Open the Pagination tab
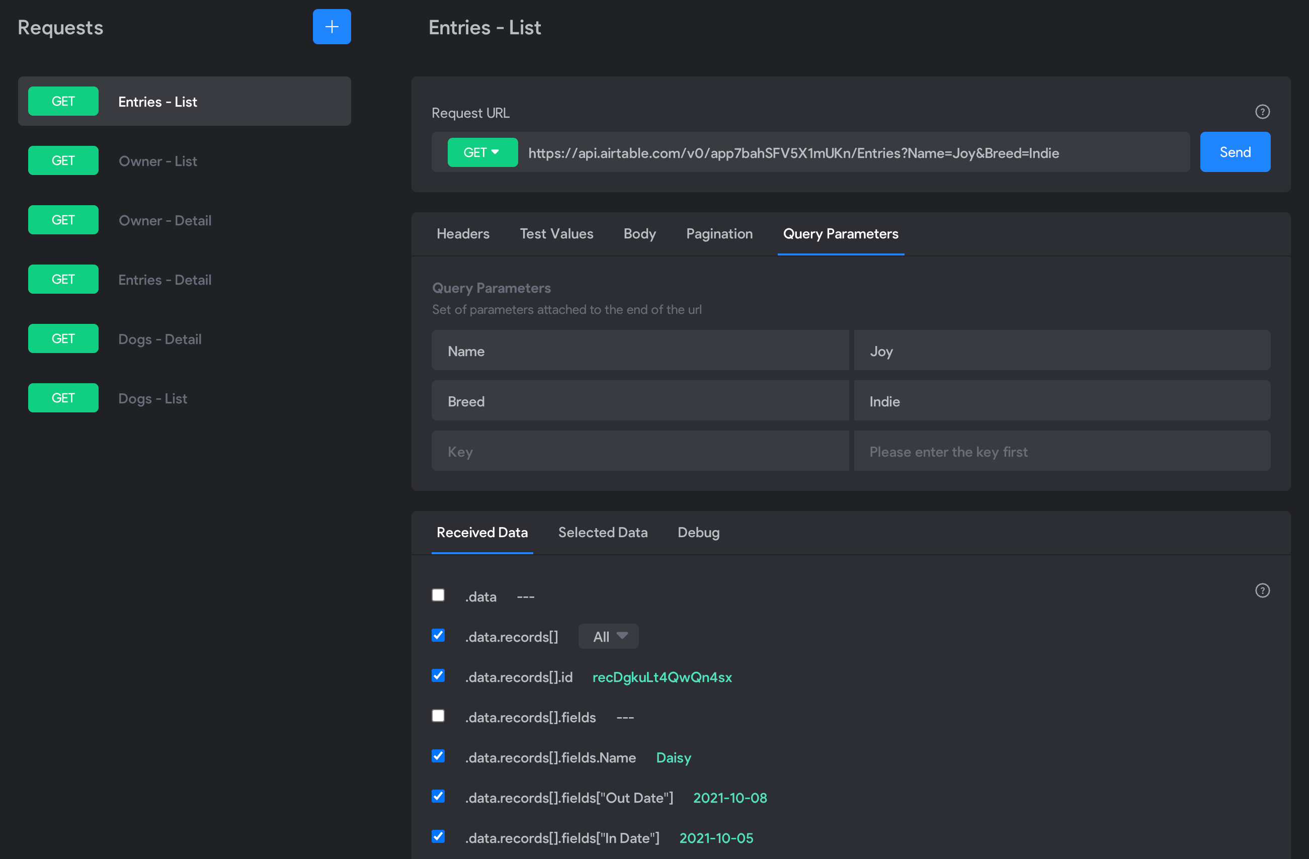This screenshot has width=1309, height=859. point(719,234)
